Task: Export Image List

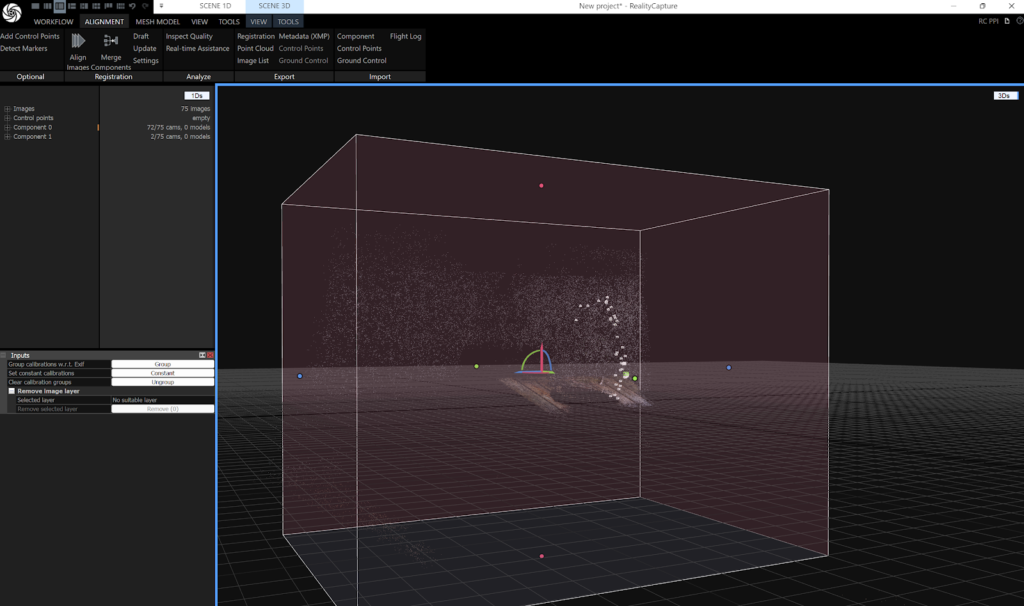Action: tap(253, 61)
